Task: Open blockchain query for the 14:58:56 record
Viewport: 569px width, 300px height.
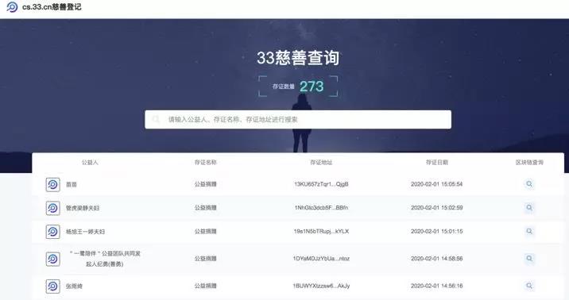Action: pos(529,259)
